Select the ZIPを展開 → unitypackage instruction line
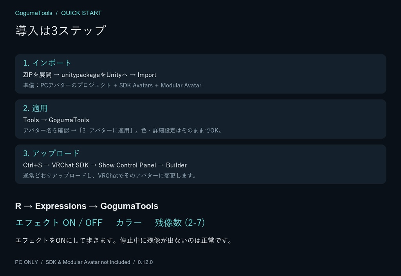Viewport: 401px width, 276px height. click(x=90, y=75)
